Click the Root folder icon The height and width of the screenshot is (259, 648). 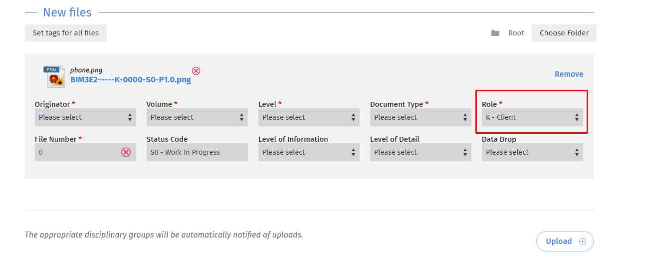[x=495, y=33]
